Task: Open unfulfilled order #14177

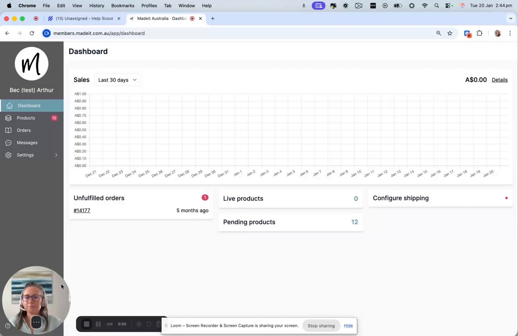Action: tap(82, 211)
